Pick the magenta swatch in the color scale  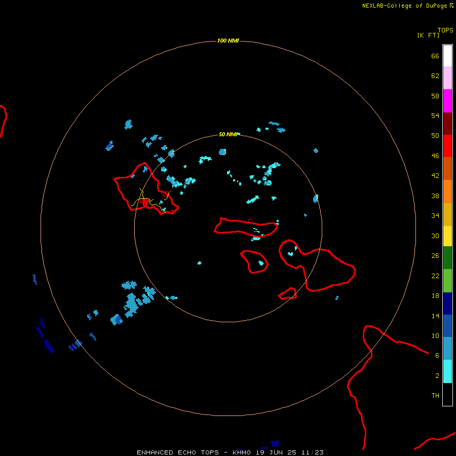point(447,101)
